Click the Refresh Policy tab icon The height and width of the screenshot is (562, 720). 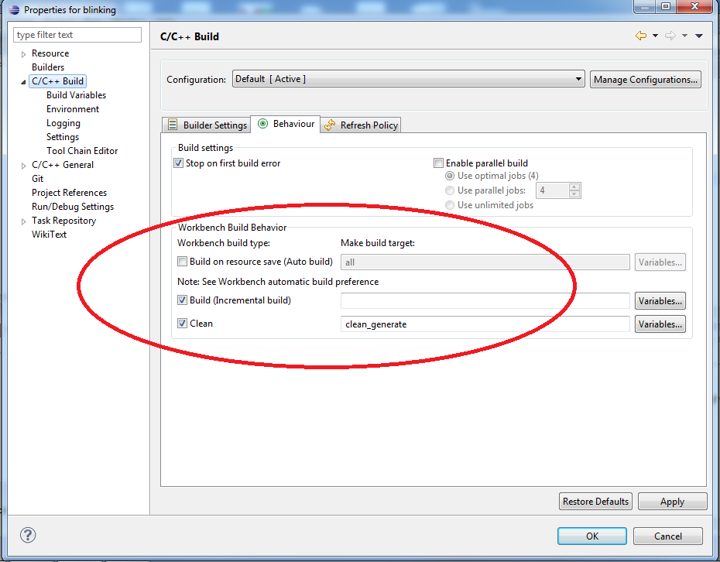[329, 125]
